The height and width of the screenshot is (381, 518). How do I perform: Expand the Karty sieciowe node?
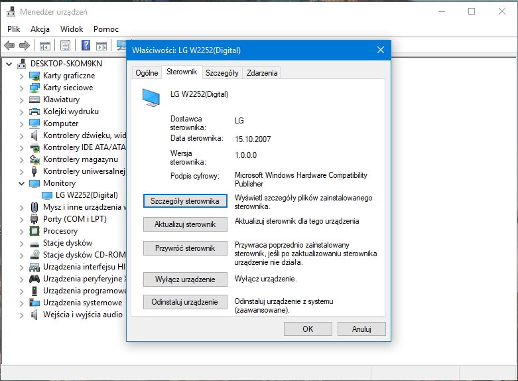coord(21,88)
